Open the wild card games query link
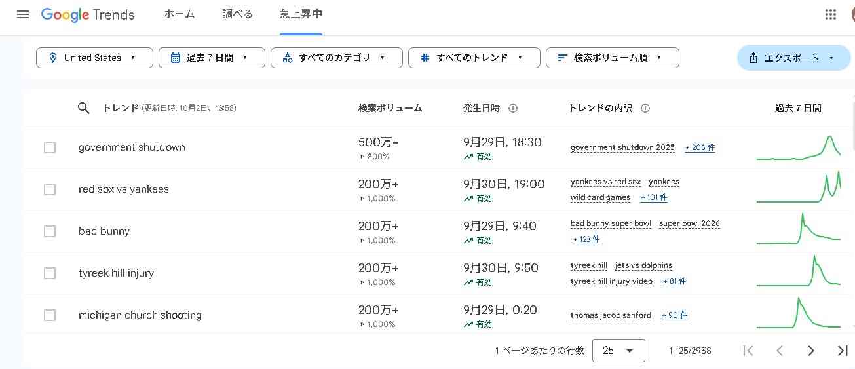This screenshot has height=369, width=855. click(600, 197)
